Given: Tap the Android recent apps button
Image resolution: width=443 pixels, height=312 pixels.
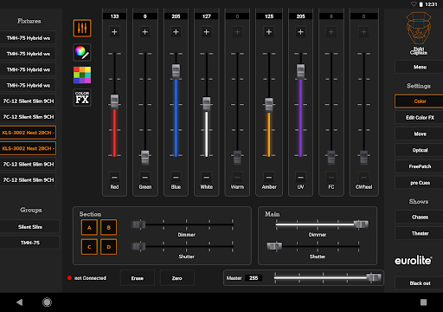Looking at the screenshot, I should tap(423, 302).
